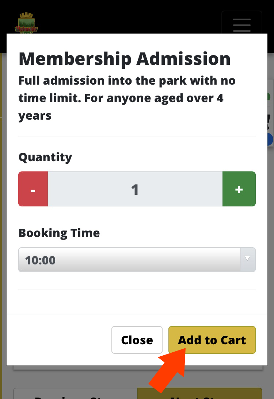Select the partially visible Previous Step button
The image size is (274, 399).
pyautogui.click(x=76, y=394)
